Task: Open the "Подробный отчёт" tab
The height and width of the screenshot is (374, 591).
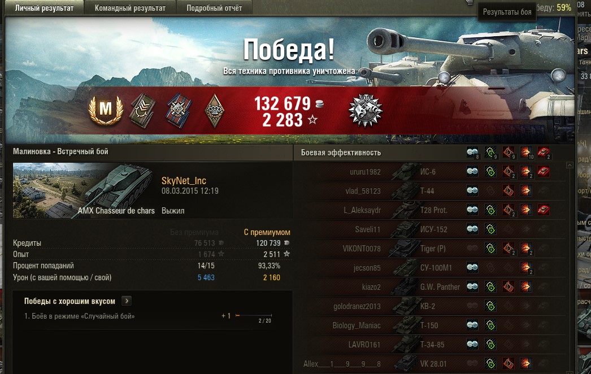Action: tap(214, 8)
